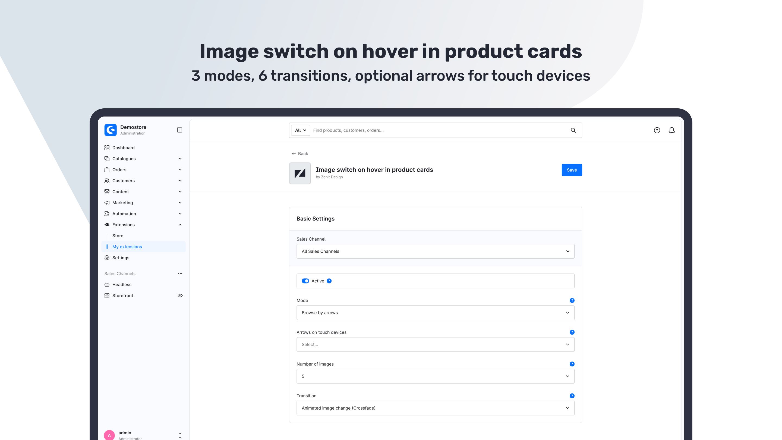Open the Automation menu item
Screen dimensions: 782x440
143,213
